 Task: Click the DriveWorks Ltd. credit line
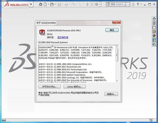tap(60, 67)
